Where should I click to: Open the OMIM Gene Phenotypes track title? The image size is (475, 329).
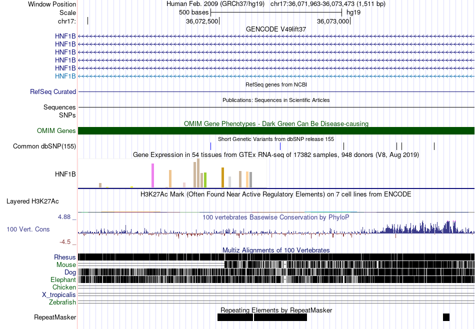(x=276, y=123)
